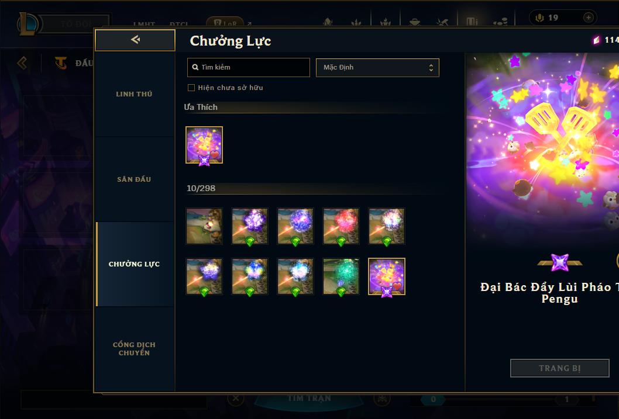Choose the red firework boom icon
Viewport: 619px width, 419px height.
click(x=341, y=226)
